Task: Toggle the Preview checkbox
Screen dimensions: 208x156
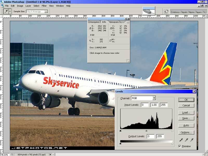Action: [180, 146]
